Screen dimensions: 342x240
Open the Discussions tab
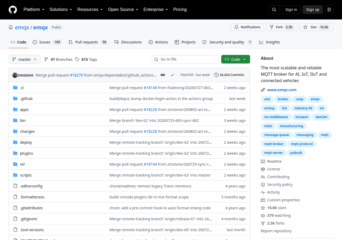pyautogui.click(x=128, y=42)
